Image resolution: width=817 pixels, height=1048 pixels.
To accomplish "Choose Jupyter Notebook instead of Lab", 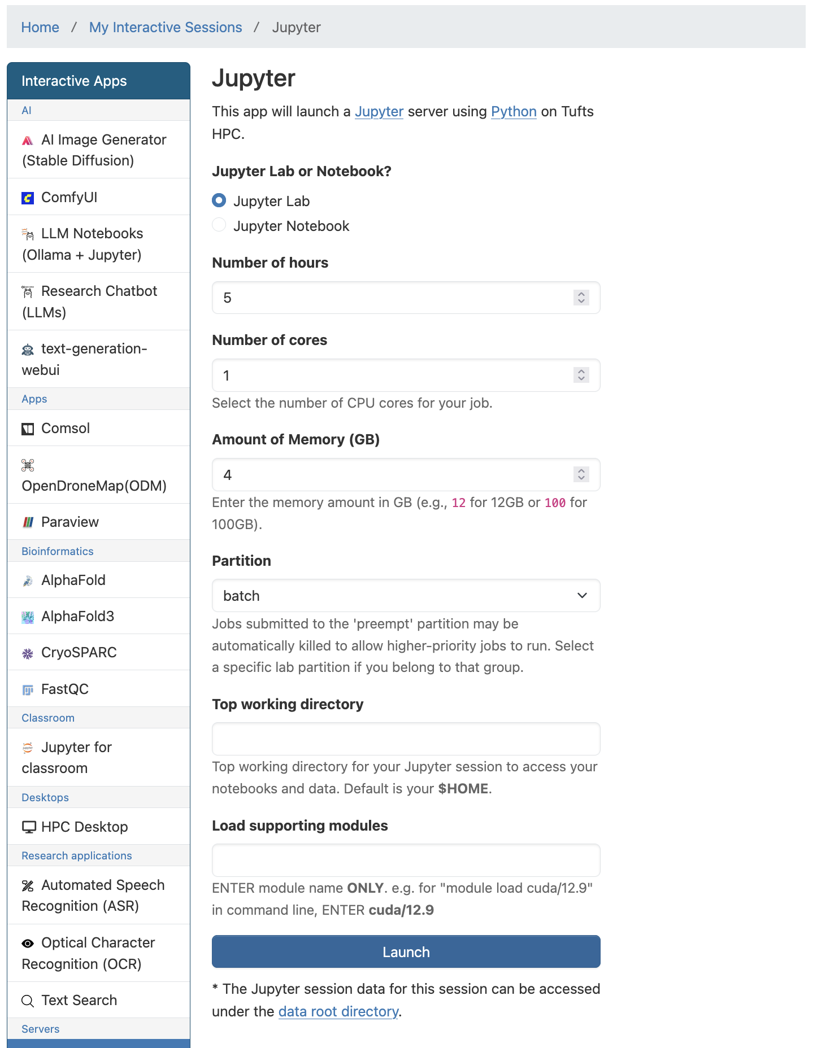I will [x=219, y=225].
